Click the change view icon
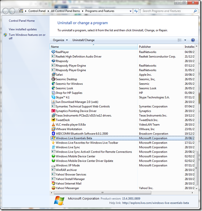This screenshot has height=211, width=202. pyautogui.click(x=179, y=40)
